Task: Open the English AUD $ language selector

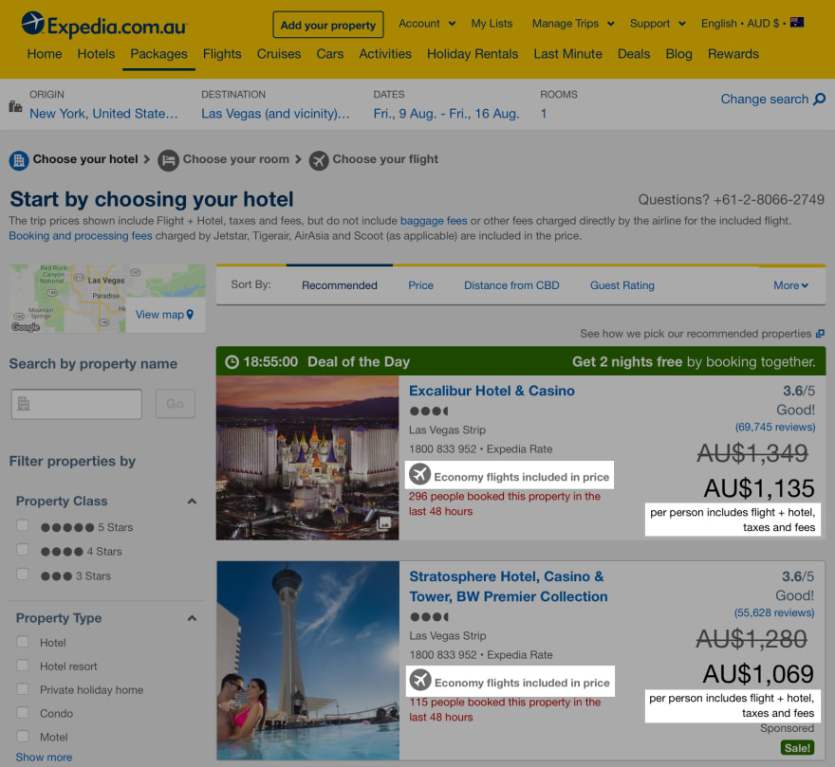Action: pyautogui.click(x=751, y=24)
